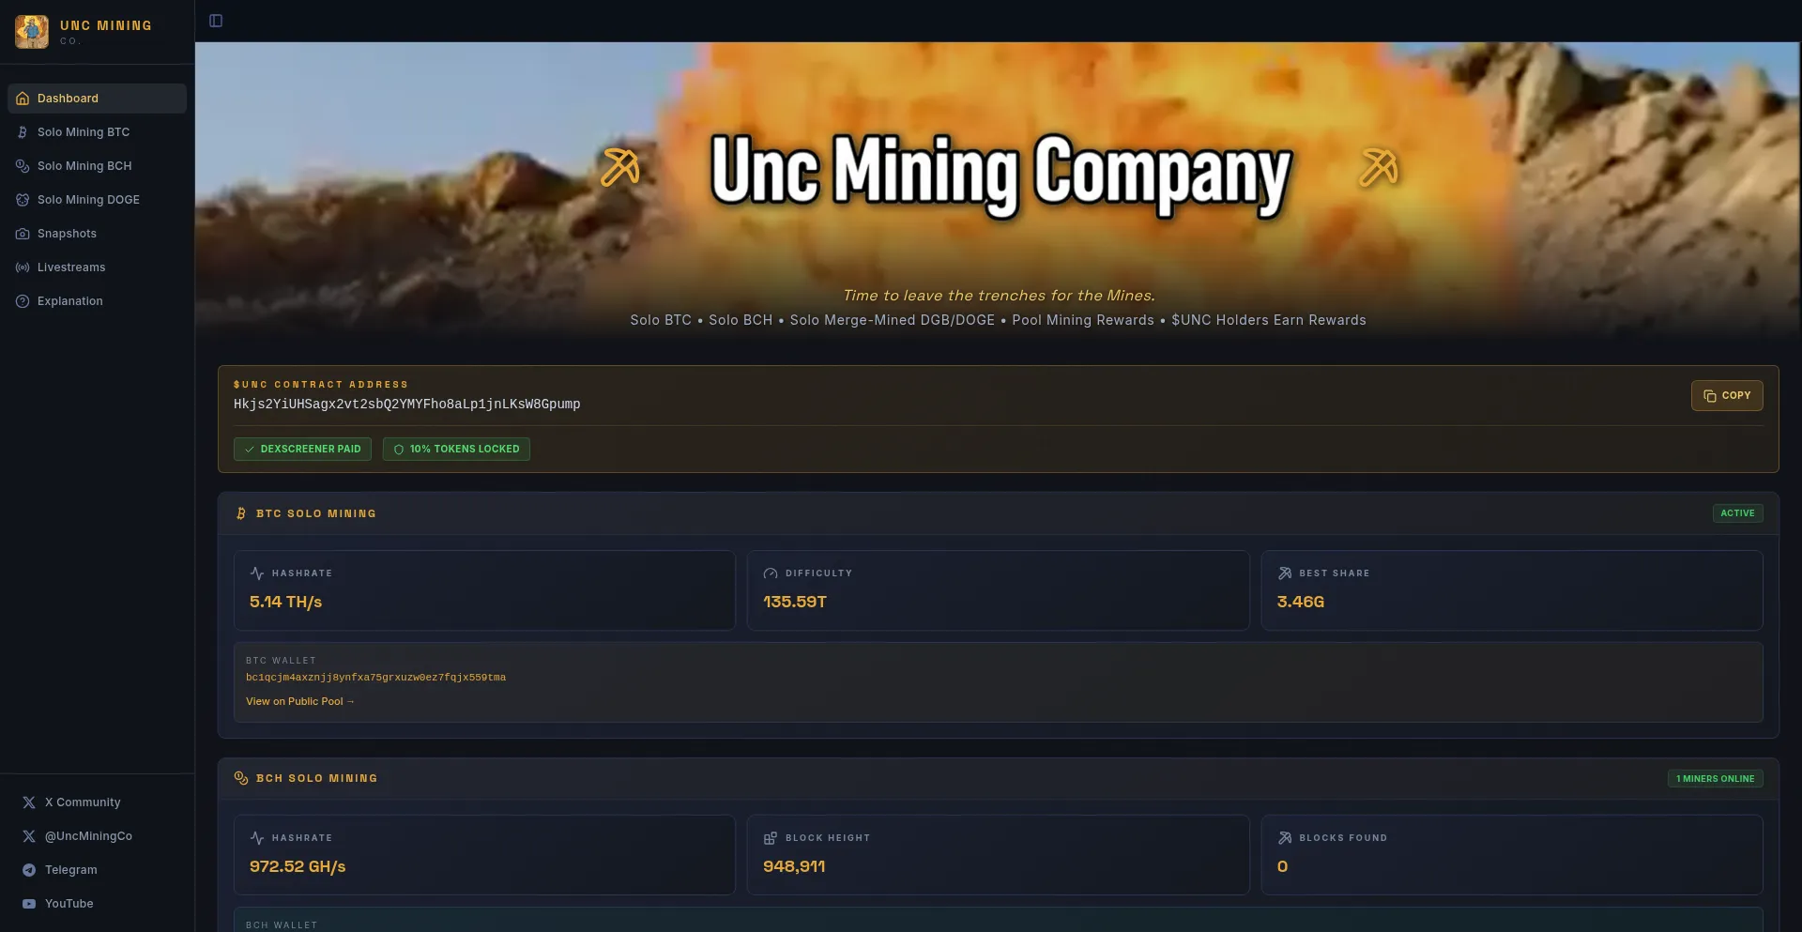Click the Dexscreener Paid badge
The image size is (1802, 932).
pos(302,450)
